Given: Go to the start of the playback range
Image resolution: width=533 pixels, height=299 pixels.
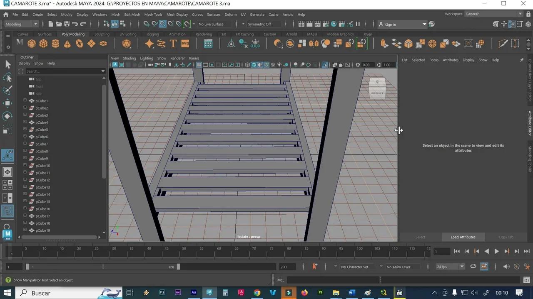Looking at the screenshot, I should tap(456, 251).
